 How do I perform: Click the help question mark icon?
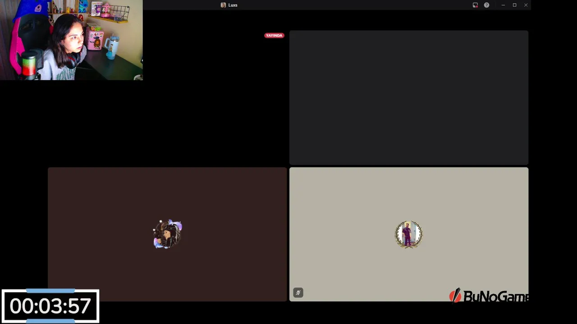tap(486, 5)
